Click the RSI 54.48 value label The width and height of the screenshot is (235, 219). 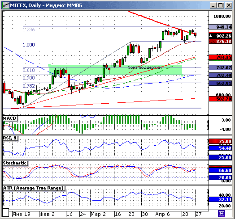(220, 148)
